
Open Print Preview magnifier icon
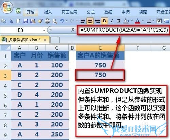55,21
